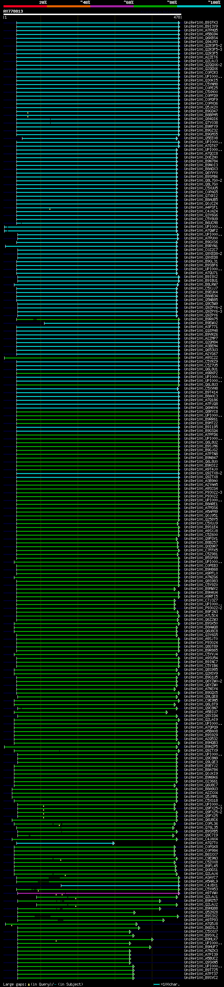
Task: Select hit label UniRef100_B6DXL3
Action: tap(201, 927)
